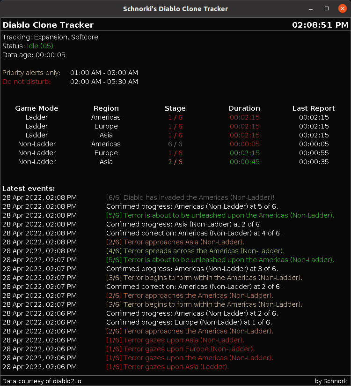Click the Priority alerts only label
351x386 pixels.
(31, 73)
